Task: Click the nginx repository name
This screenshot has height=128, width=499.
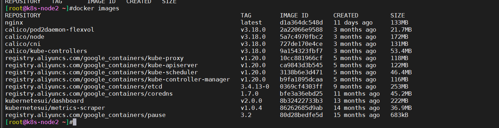Action: tap(14, 23)
